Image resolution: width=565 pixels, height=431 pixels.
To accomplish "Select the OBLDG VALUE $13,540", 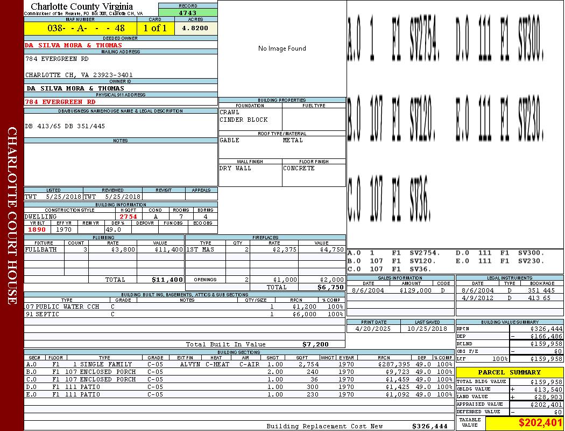I will (x=548, y=390).
